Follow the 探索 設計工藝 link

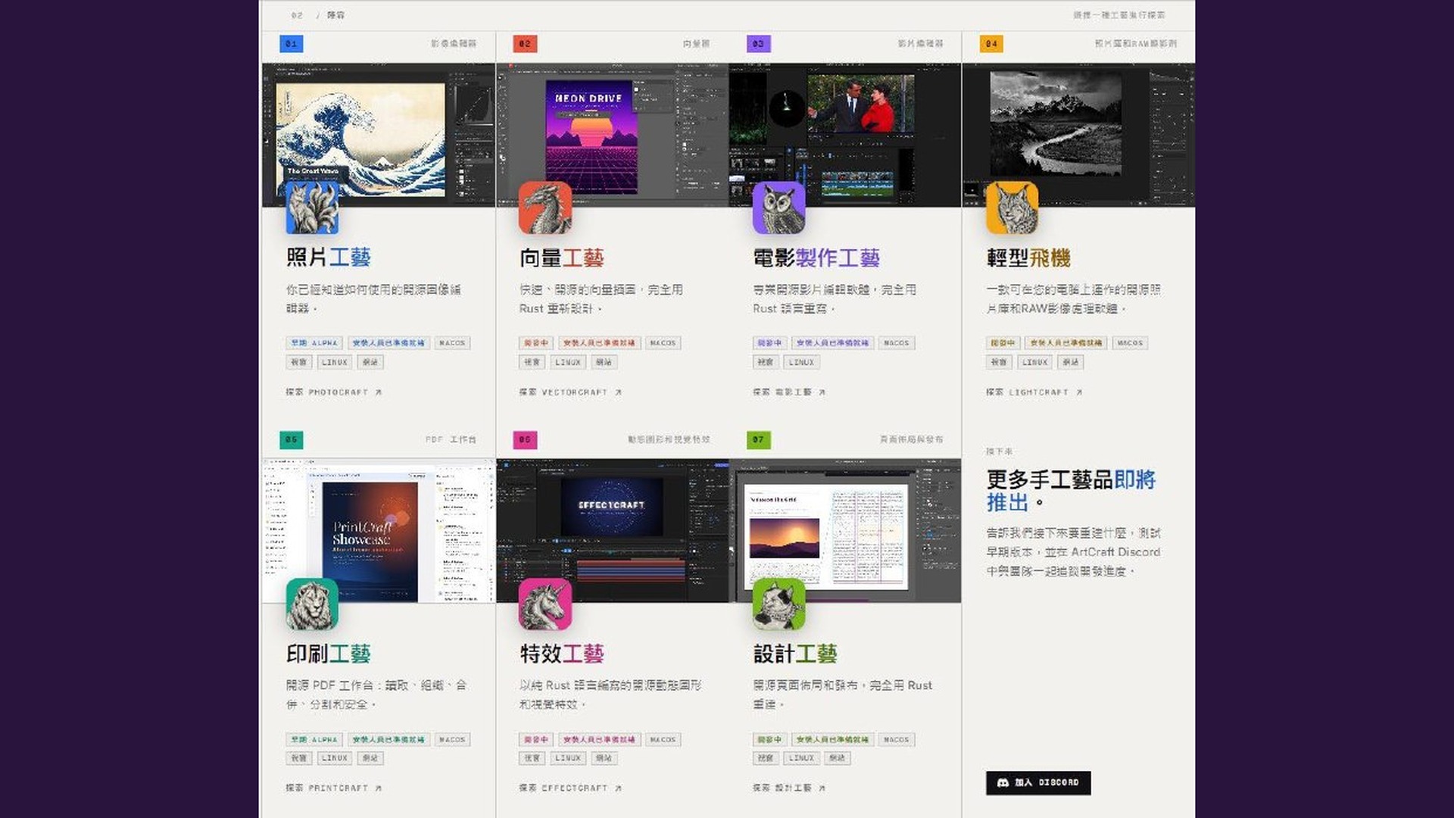pyautogui.click(x=788, y=788)
